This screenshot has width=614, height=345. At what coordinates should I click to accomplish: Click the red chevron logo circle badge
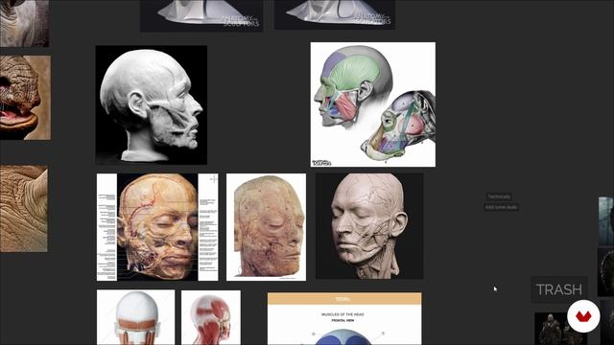tap(583, 316)
